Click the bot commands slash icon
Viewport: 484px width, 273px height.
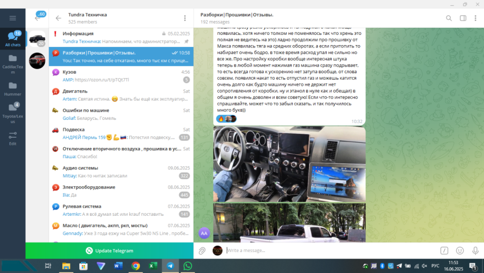444,251
